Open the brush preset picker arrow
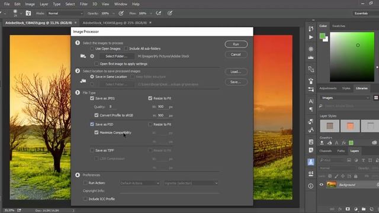379x213 pixels. (21, 13)
